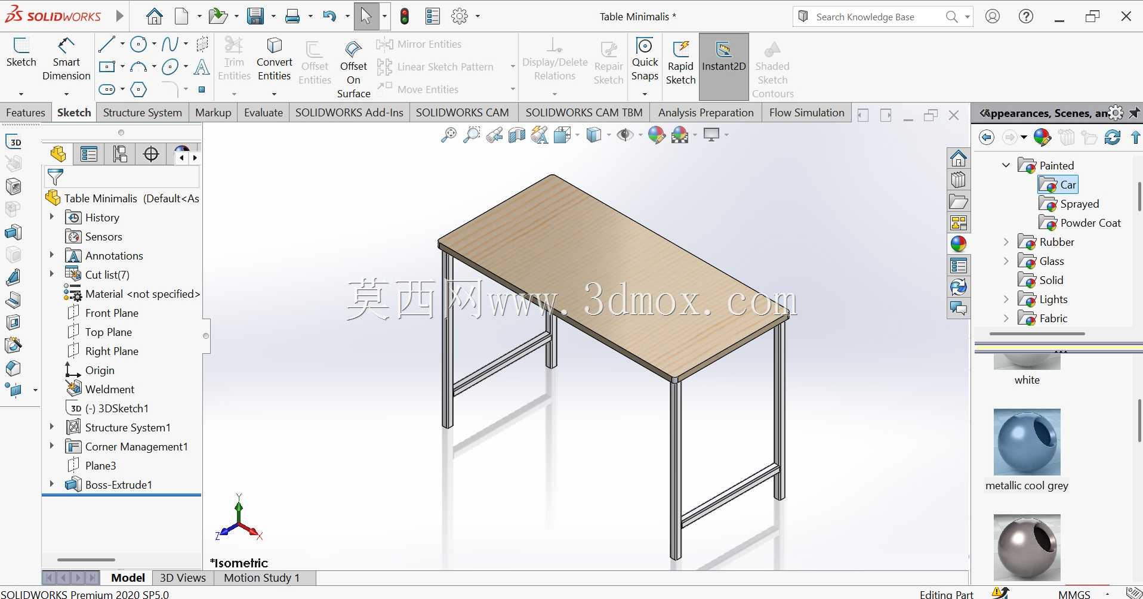The image size is (1143, 599).
Task: Open Appearances tab in task pane
Action: pos(959,243)
